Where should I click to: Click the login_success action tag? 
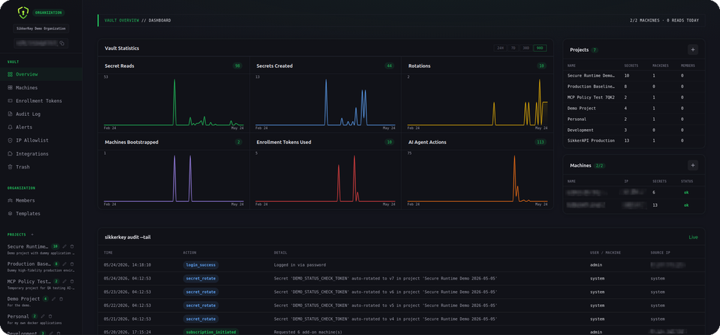pos(201,265)
